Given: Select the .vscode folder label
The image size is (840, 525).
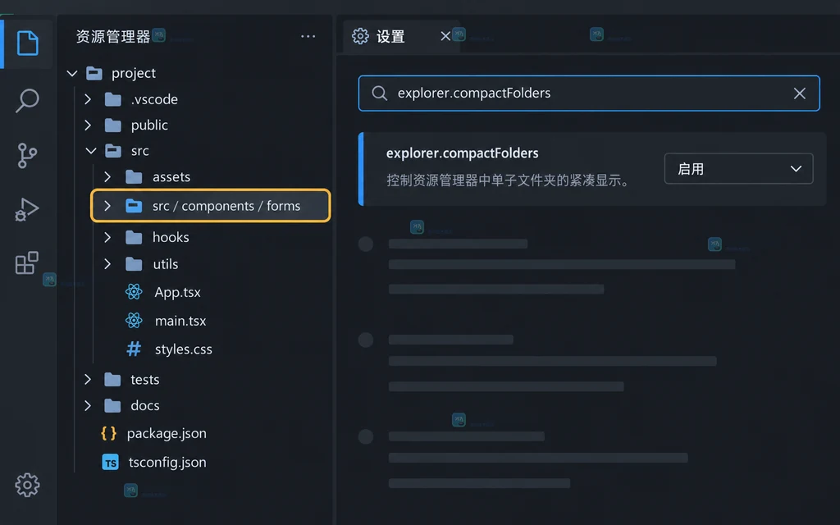Looking at the screenshot, I should [154, 99].
